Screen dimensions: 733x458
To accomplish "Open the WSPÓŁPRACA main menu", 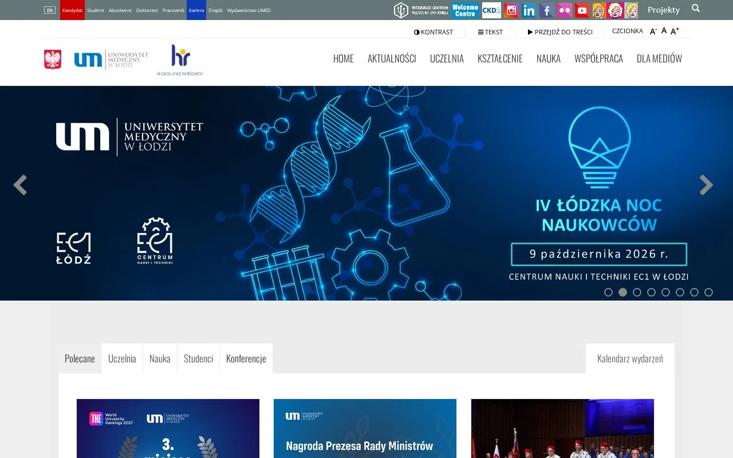I will pos(598,58).
